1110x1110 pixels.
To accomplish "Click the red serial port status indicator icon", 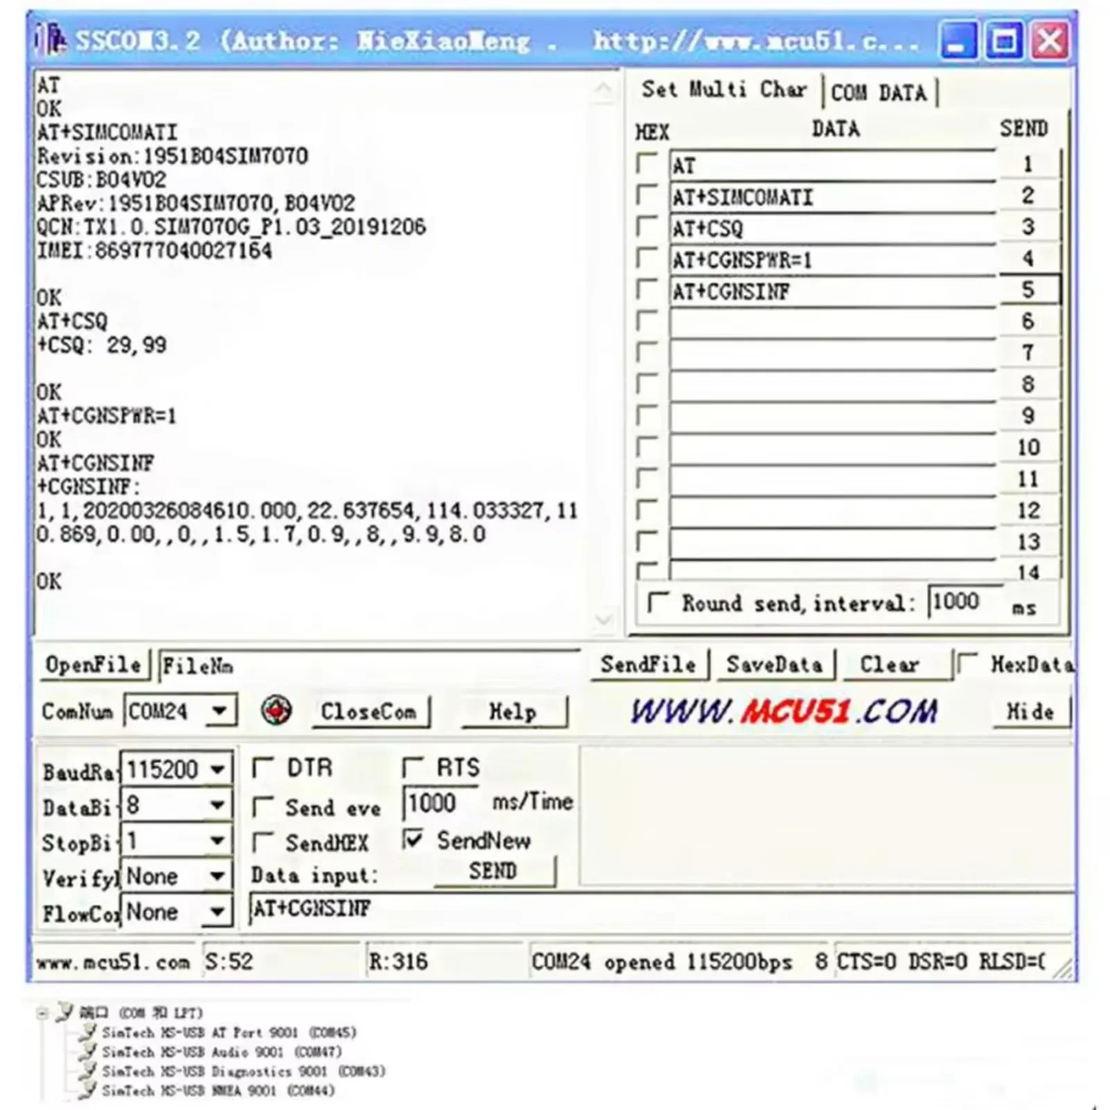I will pos(277,710).
